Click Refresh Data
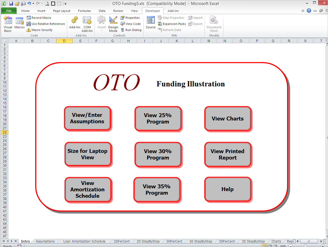 point(169,30)
